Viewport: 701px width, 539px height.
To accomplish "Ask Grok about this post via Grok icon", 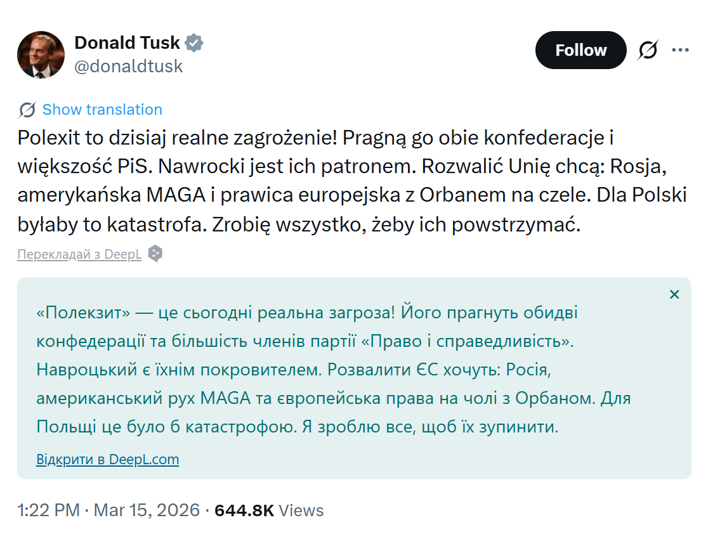I will pyautogui.click(x=646, y=49).
